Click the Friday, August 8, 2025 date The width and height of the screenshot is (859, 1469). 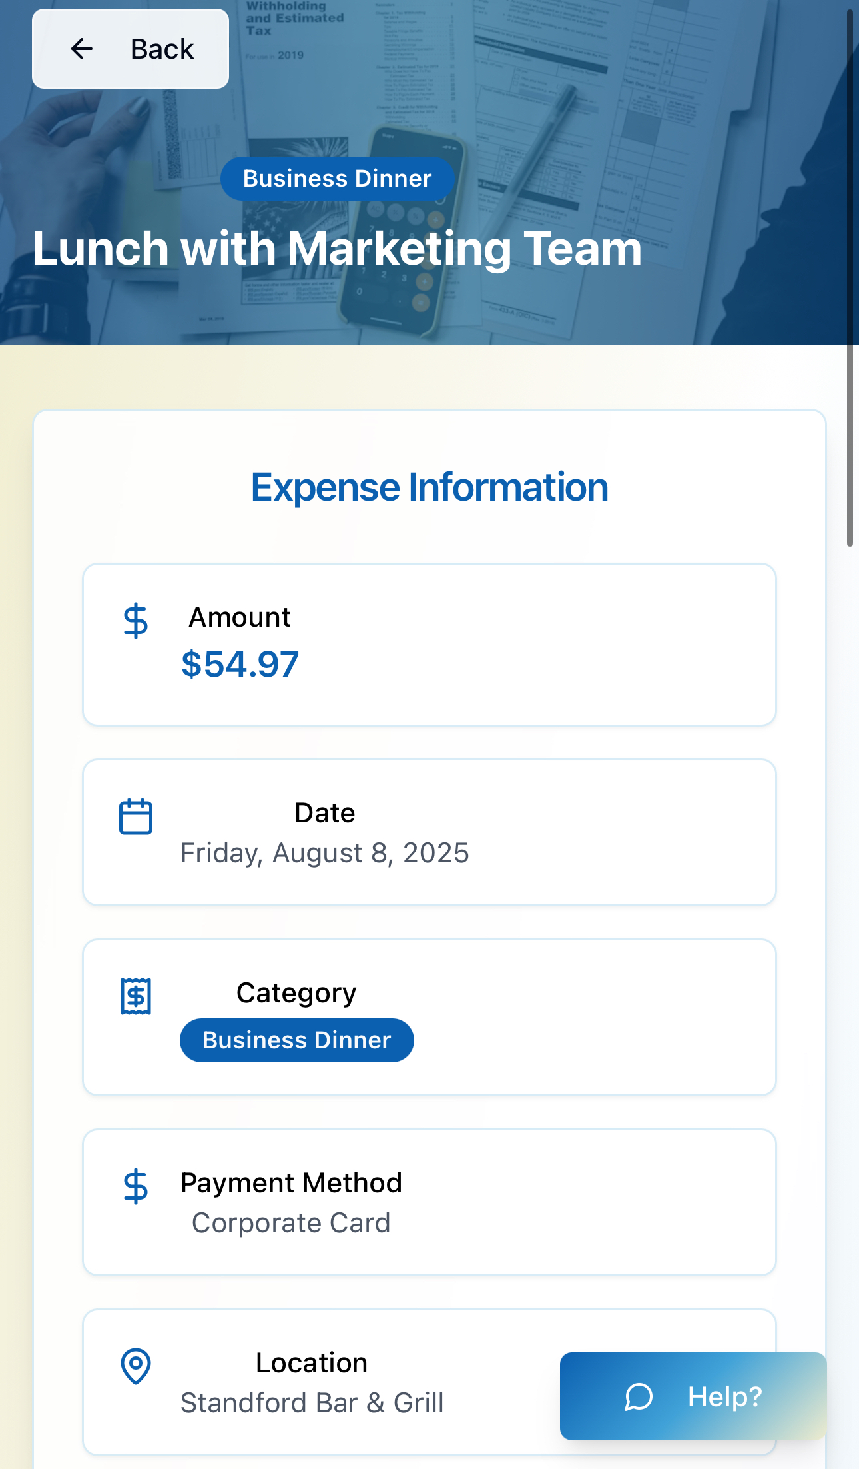click(x=324, y=853)
